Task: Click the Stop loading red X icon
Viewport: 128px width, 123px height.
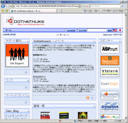Action: click(87, 6)
